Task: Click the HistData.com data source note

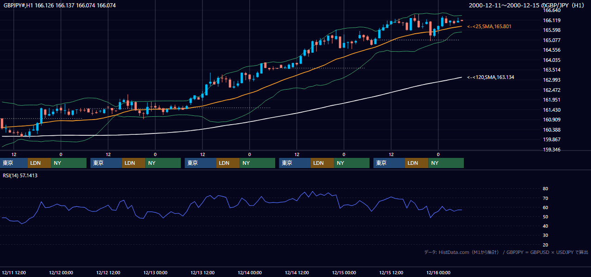Action: (506, 252)
